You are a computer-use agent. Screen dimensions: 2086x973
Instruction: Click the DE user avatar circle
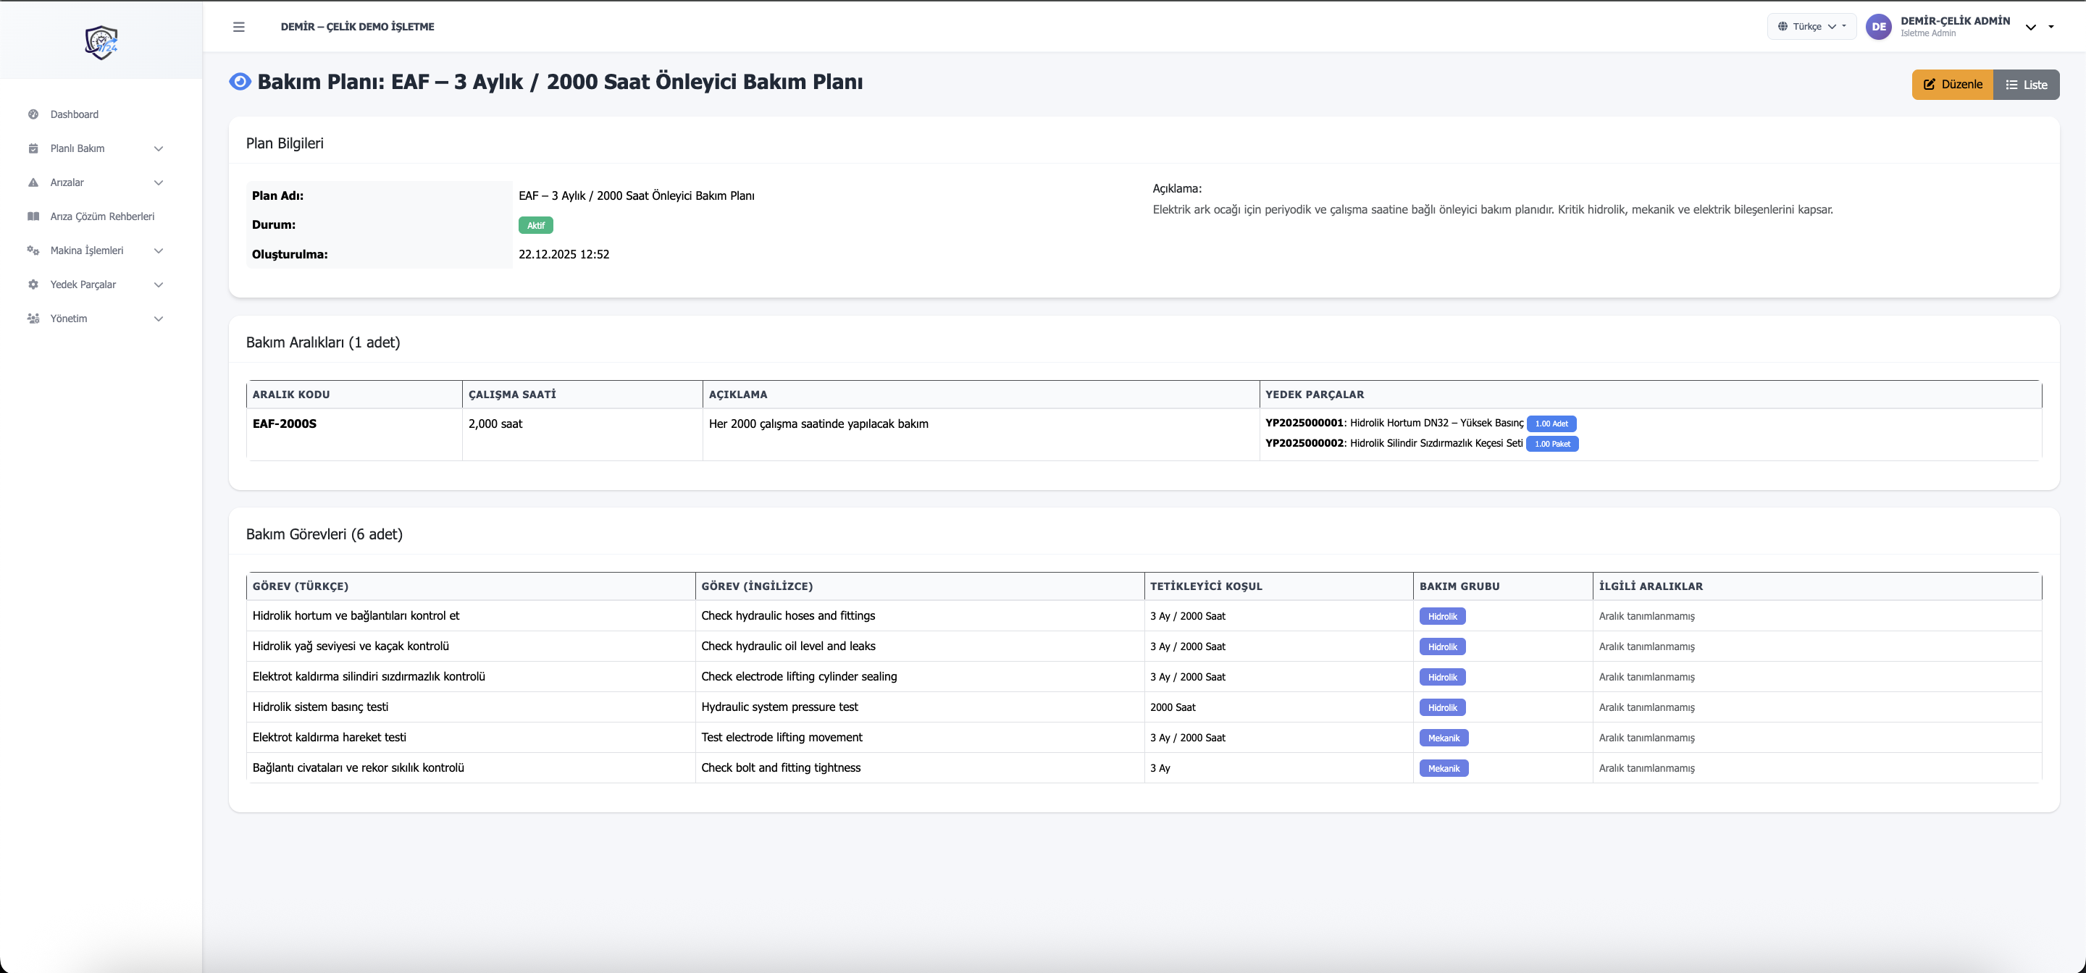click(1879, 27)
